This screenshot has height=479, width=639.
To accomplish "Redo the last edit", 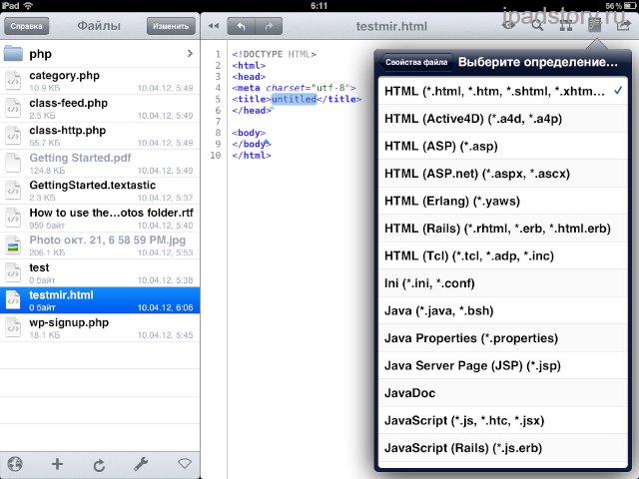I will point(269,27).
